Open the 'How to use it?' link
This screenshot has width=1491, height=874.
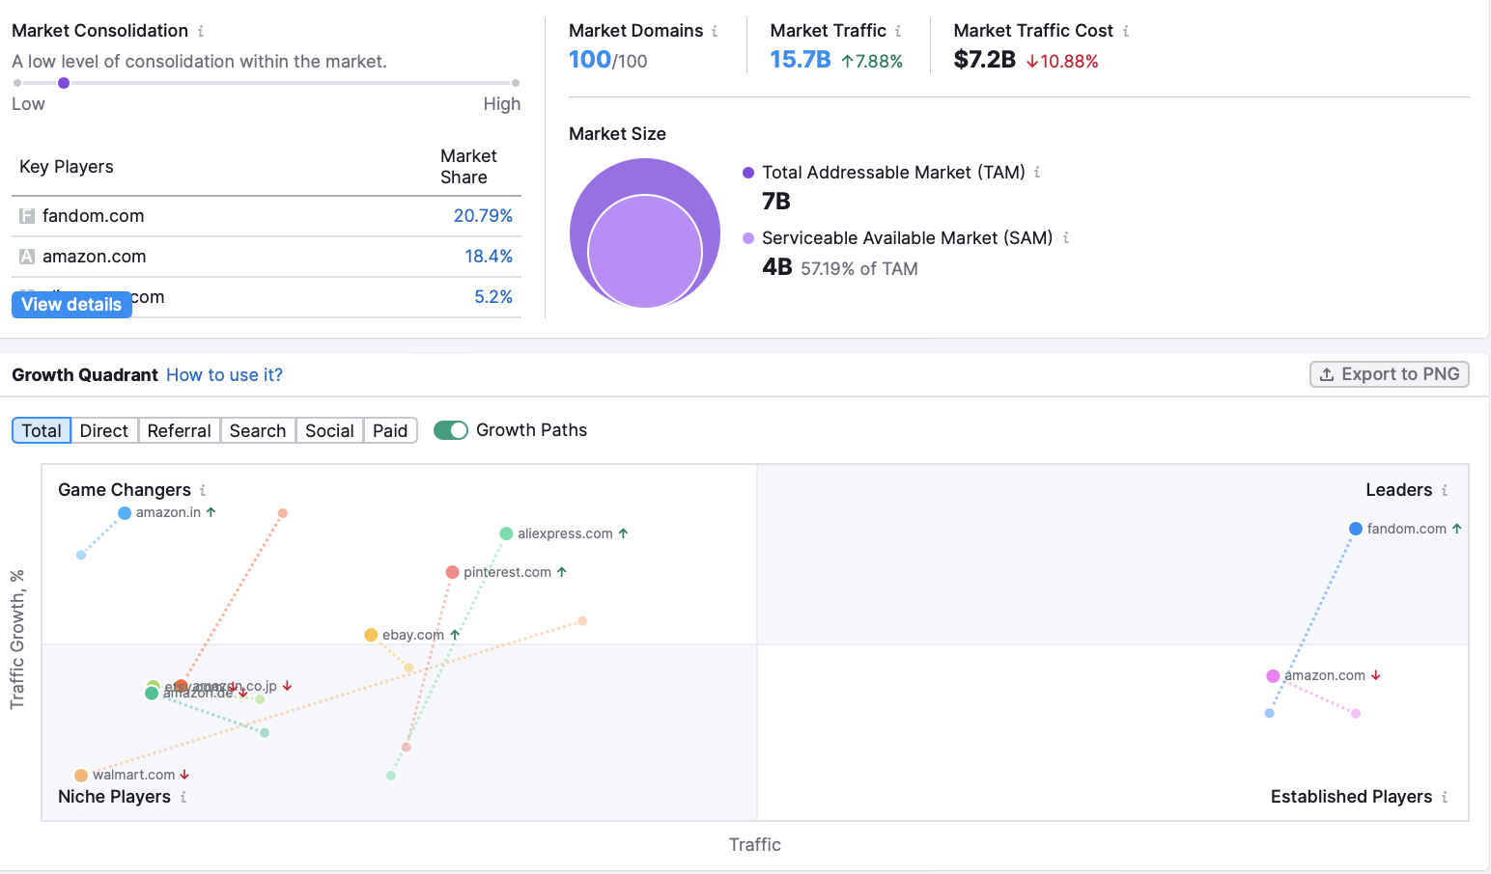(x=224, y=375)
